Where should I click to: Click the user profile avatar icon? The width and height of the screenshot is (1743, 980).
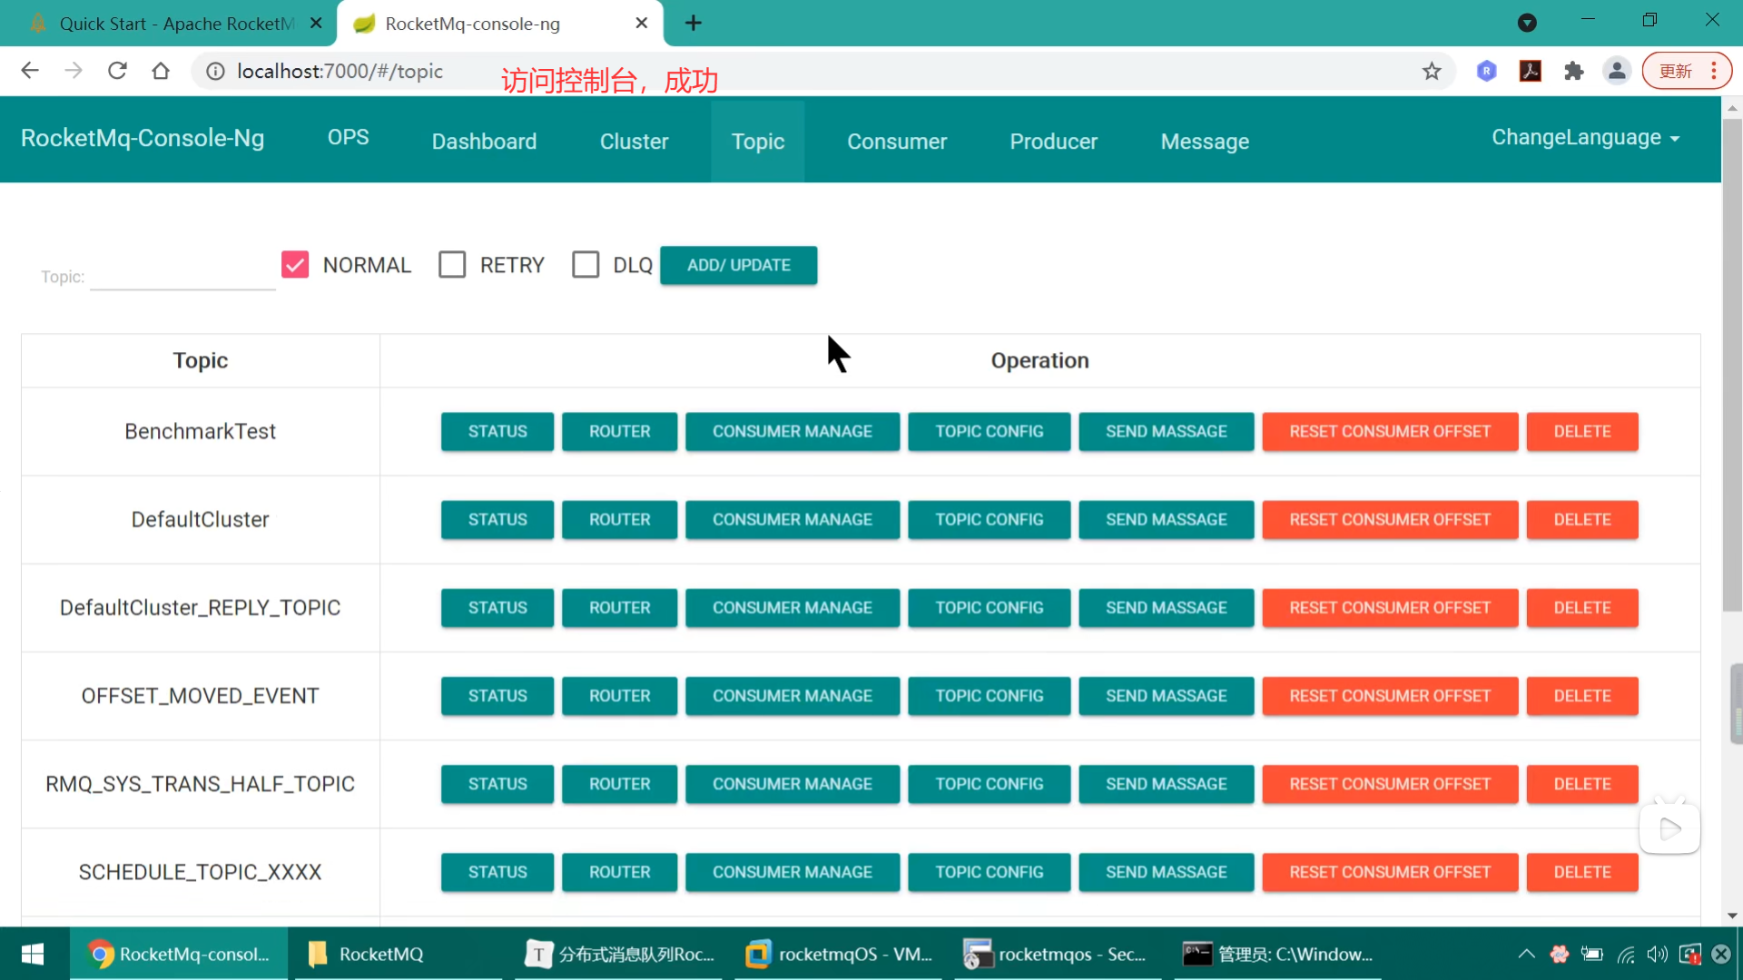[x=1617, y=71]
